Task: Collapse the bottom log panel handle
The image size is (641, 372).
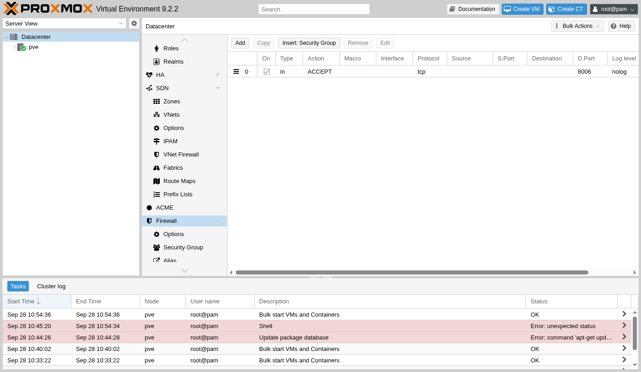Action: [320, 277]
